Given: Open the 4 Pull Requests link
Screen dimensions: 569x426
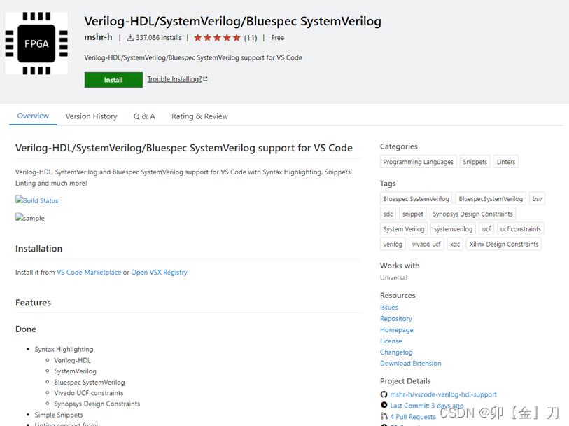Looking at the screenshot, I should pos(413,417).
